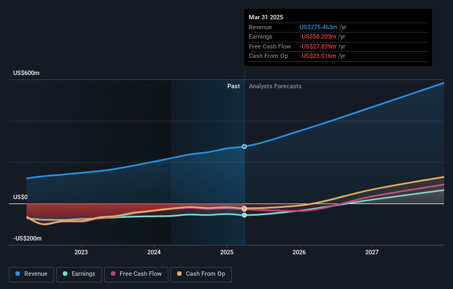
Task: Click the Analysts Forecasts label
Action: point(275,87)
